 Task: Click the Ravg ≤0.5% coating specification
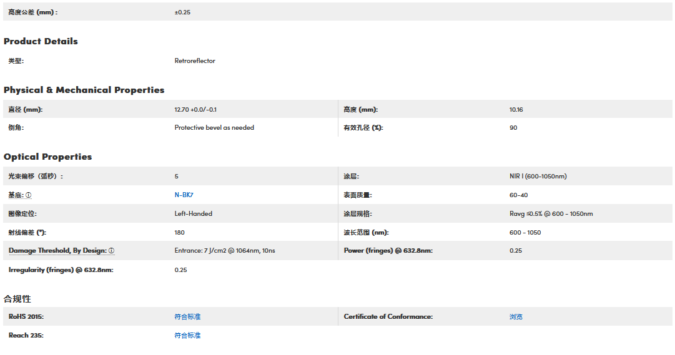551,214
